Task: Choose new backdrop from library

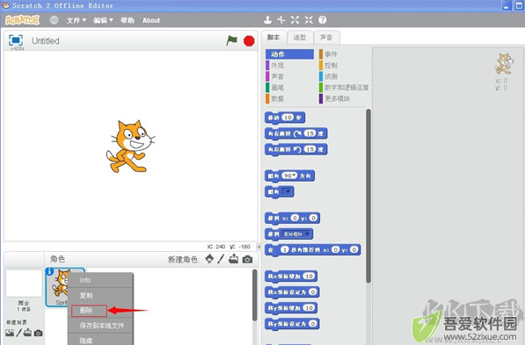Action: point(10,333)
